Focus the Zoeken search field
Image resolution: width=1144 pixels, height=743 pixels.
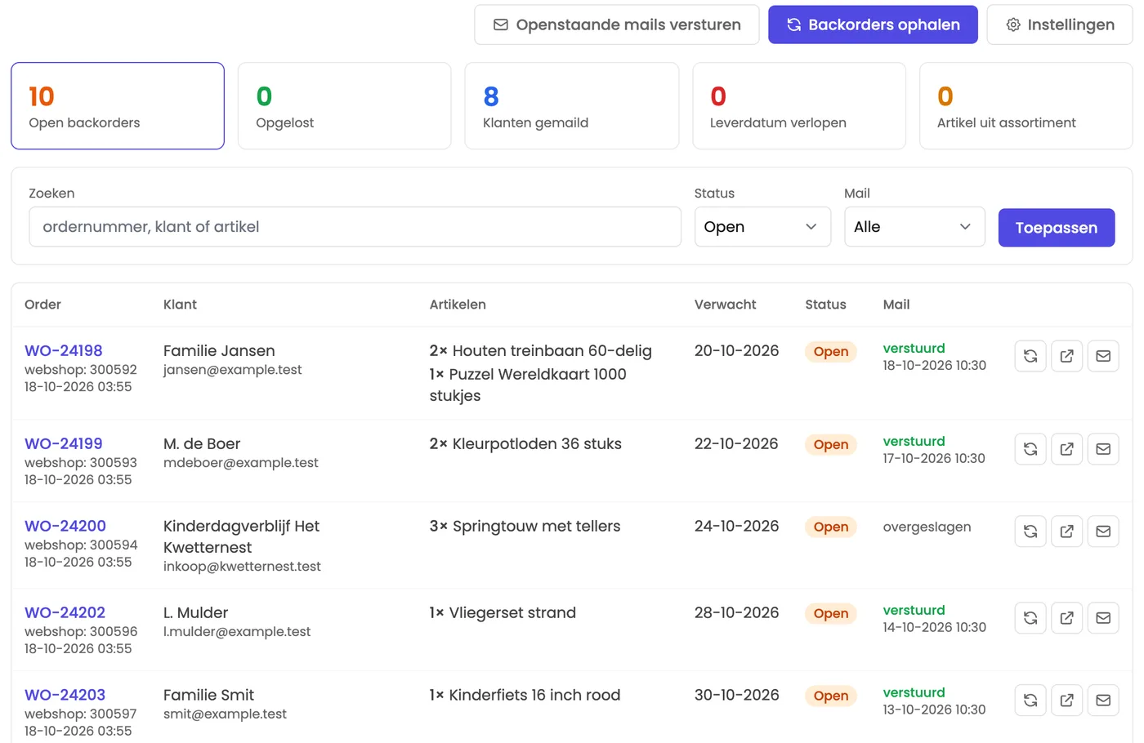(355, 227)
